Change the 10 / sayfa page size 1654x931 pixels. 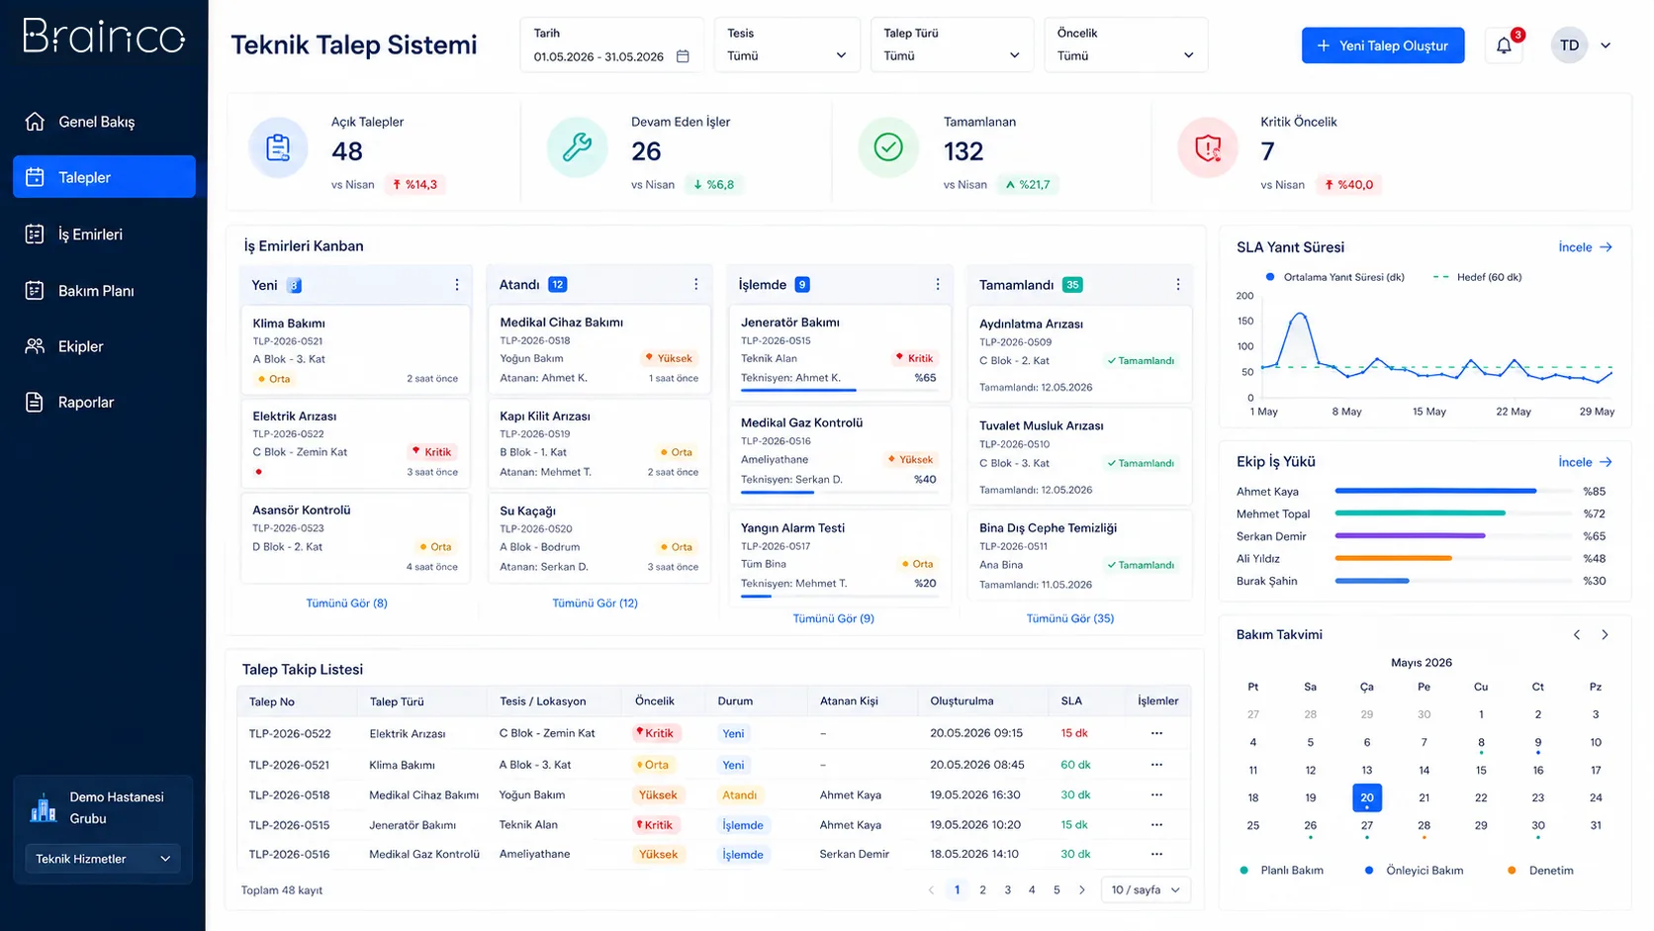[x=1146, y=890]
